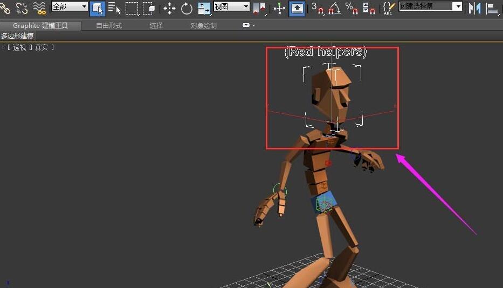
Task: Click the Select and Link chain icon
Action: (x=5, y=8)
